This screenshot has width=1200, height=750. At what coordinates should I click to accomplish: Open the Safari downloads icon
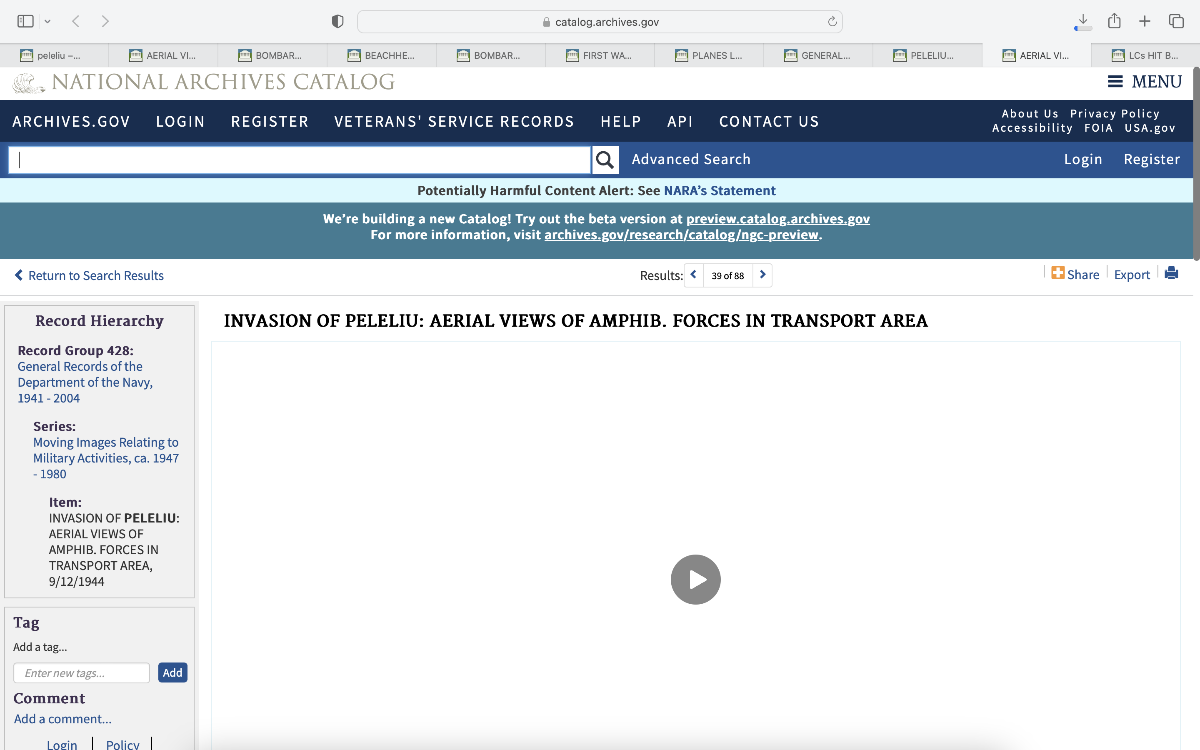[x=1083, y=21]
